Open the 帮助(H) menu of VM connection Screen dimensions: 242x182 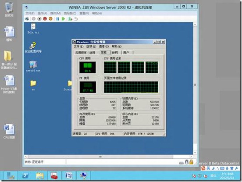(x=97, y=13)
